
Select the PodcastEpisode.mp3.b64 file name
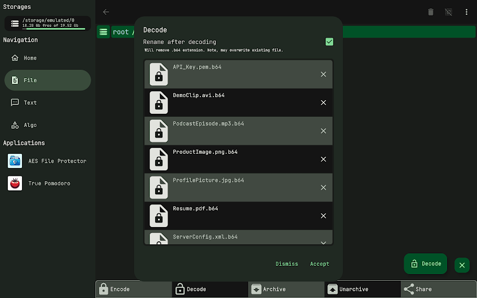click(x=208, y=123)
